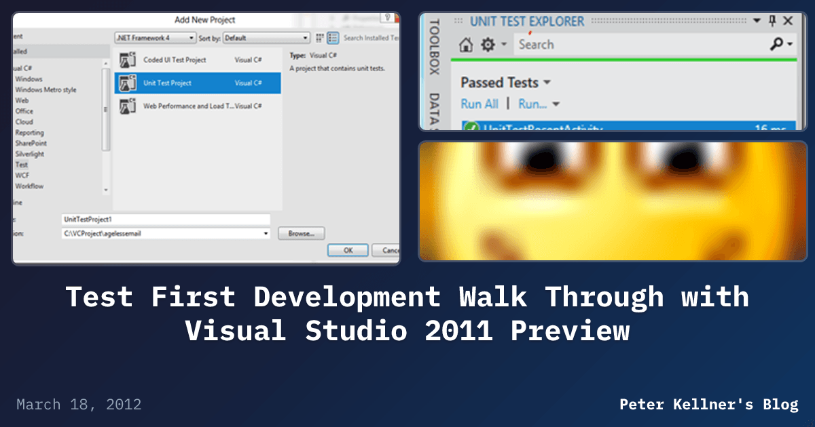Viewport: 815px width, 427px height.
Task: Open the TOOLBOX side tab
Action: coord(434,47)
